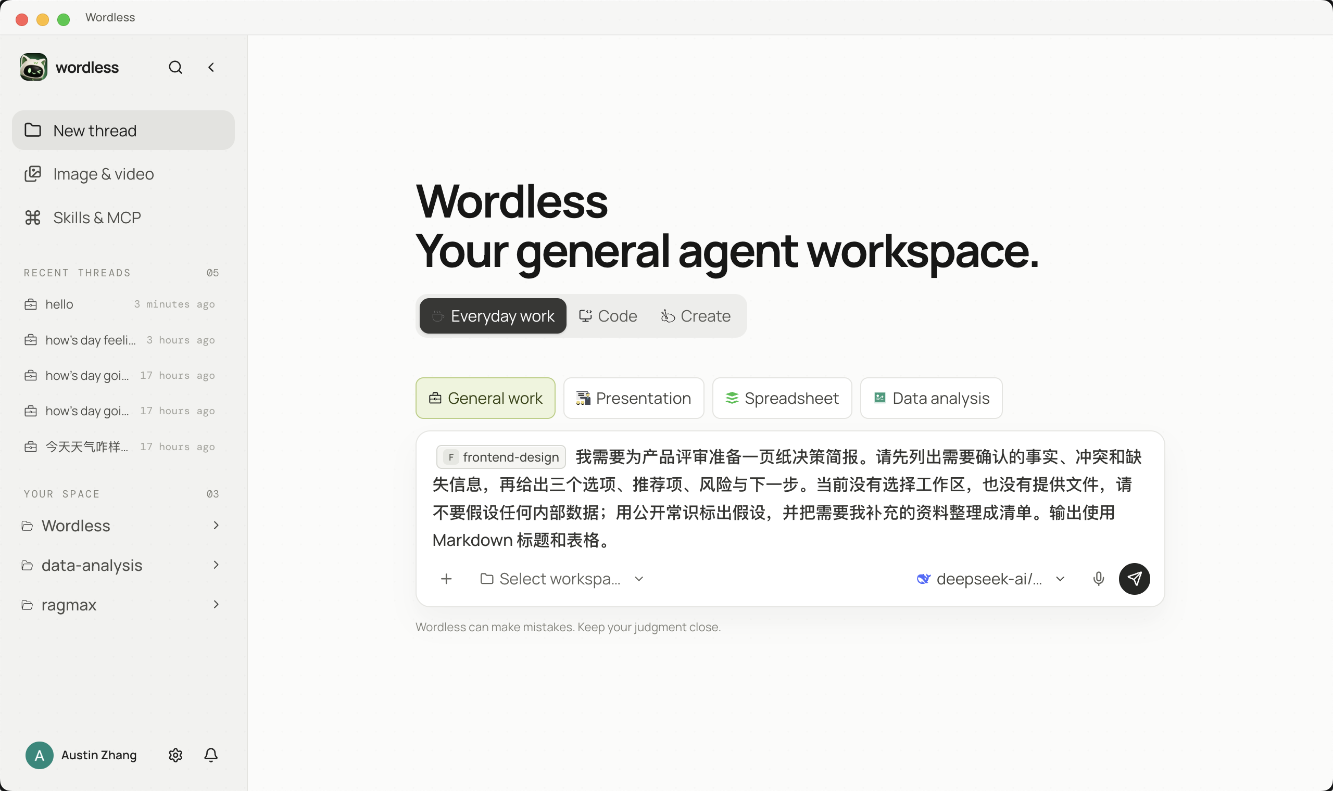Open Skills & MCP section
This screenshot has height=791, width=1333.
(123, 218)
